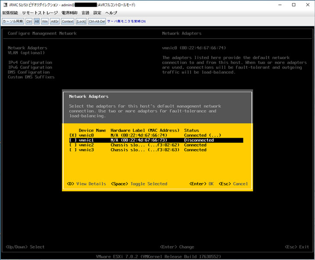Click the <Esc> Exit hint

[x=297, y=247]
